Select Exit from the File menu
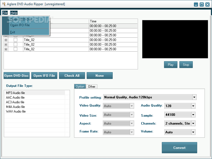The width and height of the screenshot is (212, 159). point(13,32)
